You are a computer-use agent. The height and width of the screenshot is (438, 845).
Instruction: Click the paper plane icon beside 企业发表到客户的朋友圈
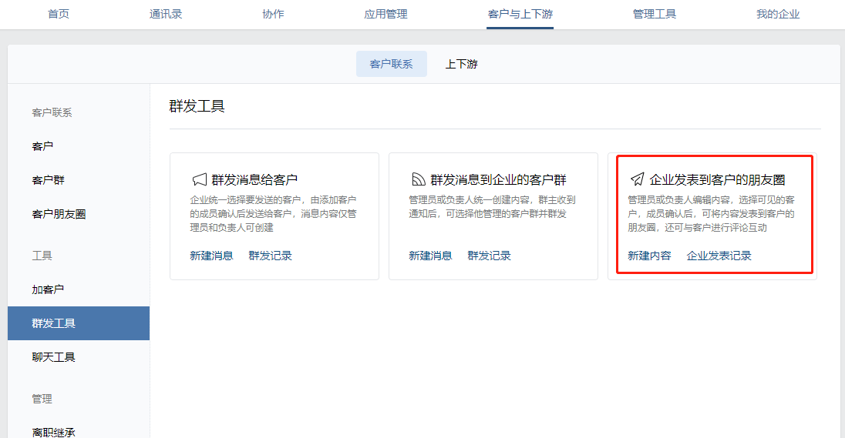coord(638,179)
